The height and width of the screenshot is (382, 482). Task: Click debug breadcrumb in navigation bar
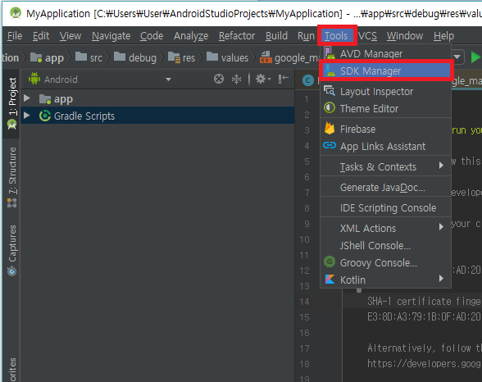(135, 57)
